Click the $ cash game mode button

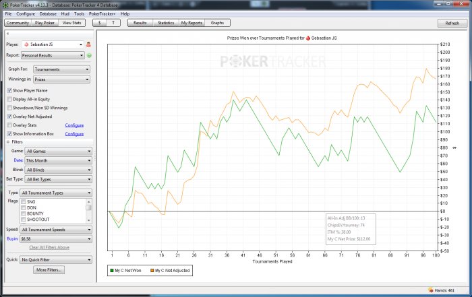click(x=100, y=23)
